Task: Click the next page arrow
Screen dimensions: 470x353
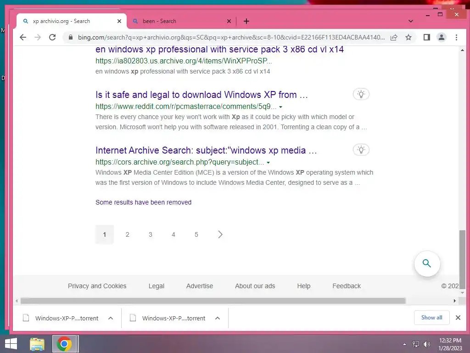Action: 220,234
